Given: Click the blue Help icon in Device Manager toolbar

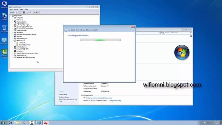Looking at the screenshot, I should click(24, 12).
